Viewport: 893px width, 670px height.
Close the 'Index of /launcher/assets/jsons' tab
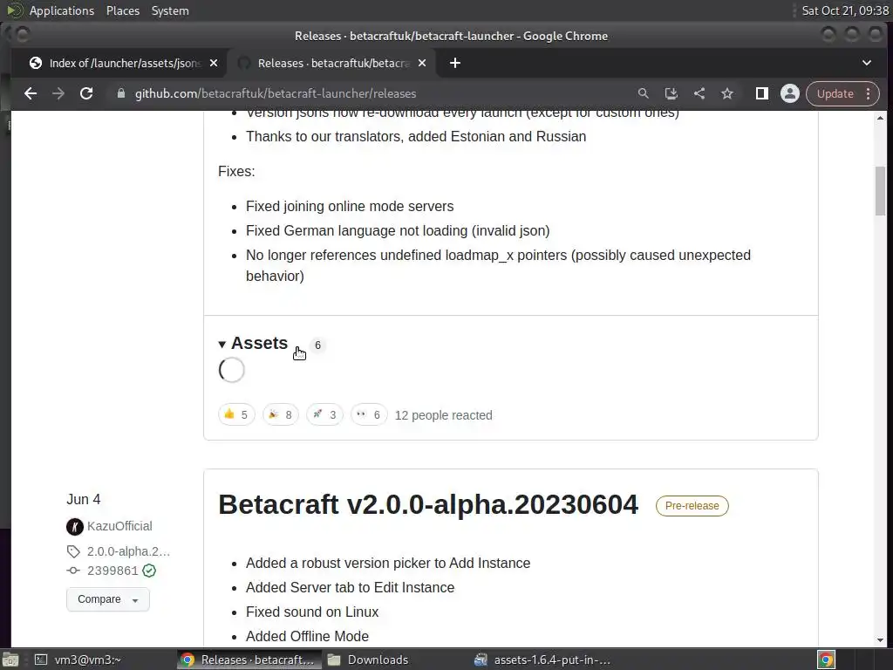coord(214,63)
